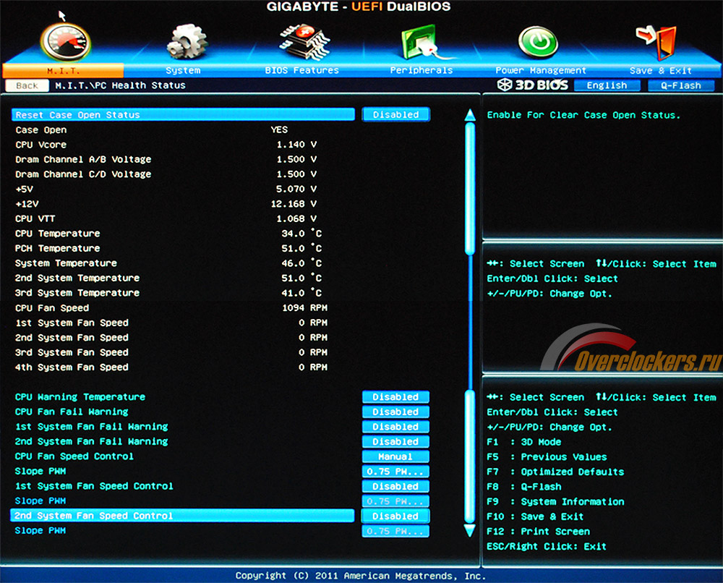Open the Q-Flash utility button

tap(681, 85)
